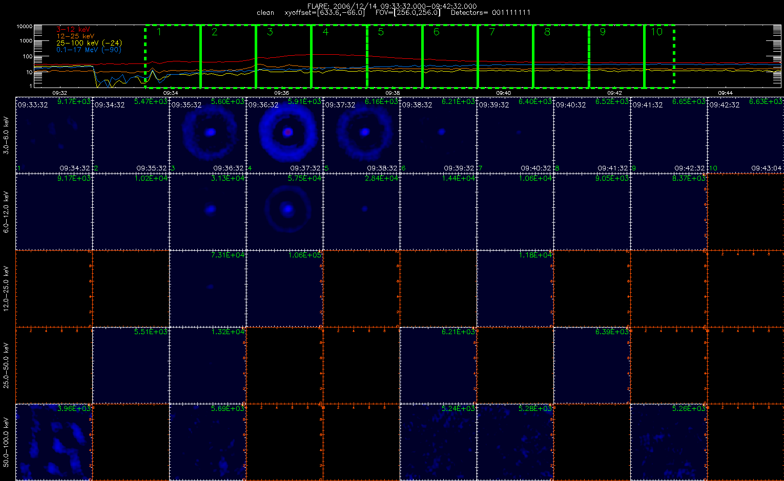The image size is (784, 481).
Task: Select the 6.0-12.0 keV image with peak 5.75E+04
Action: pyautogui.click(x=284, y=211)
